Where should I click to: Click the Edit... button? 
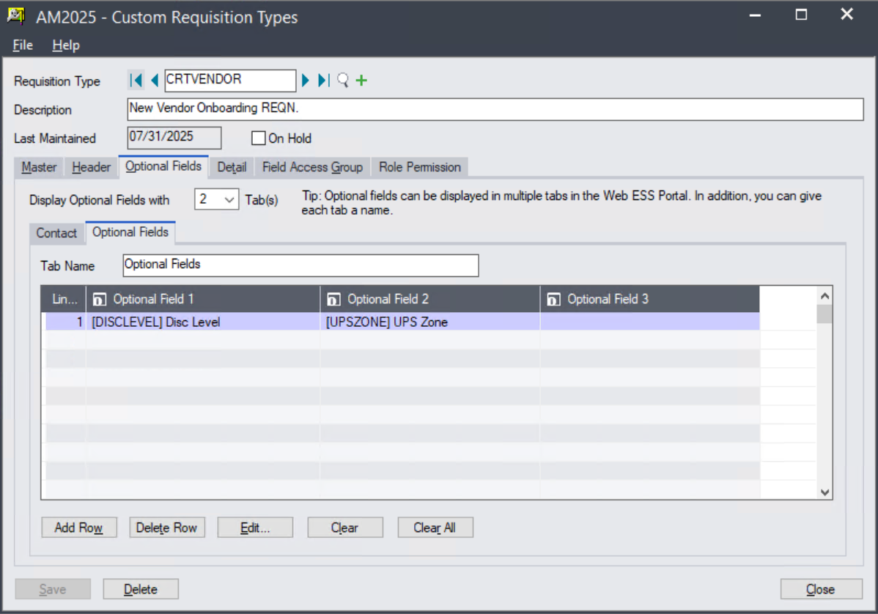(255, 528)
